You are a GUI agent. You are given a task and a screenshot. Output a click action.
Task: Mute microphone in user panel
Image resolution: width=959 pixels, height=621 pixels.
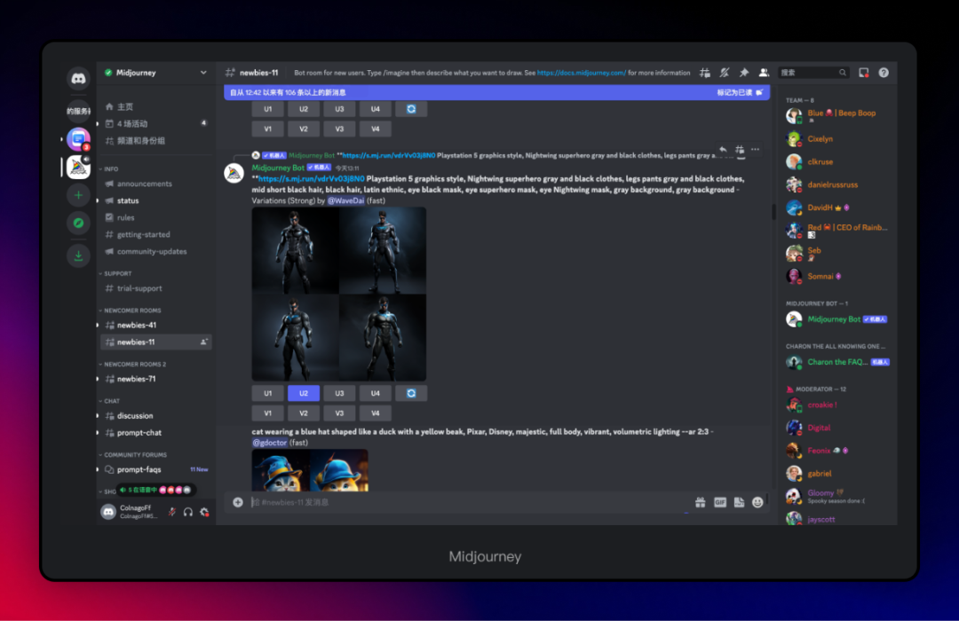(x=172, y=512)
